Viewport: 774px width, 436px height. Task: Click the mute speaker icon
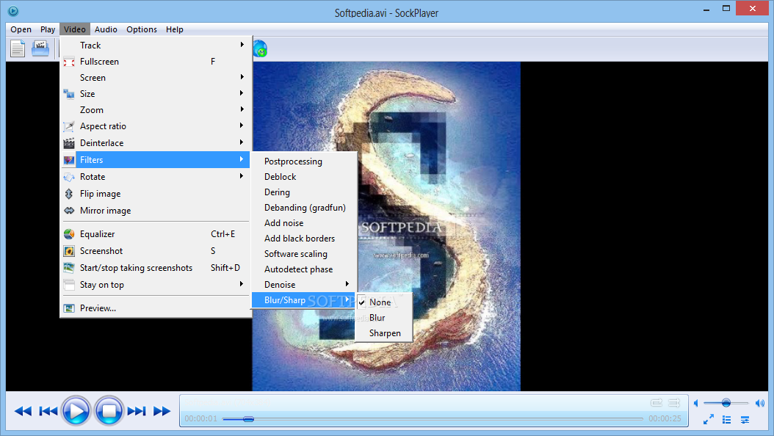pos(696,404)
